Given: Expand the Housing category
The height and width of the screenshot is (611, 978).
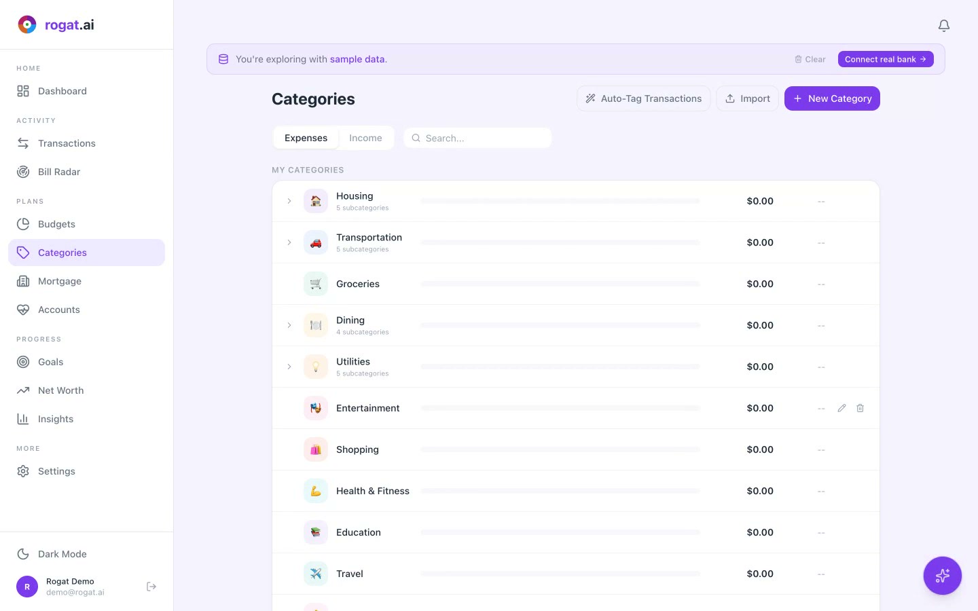Looking at the screenshot, I should 289,201.
